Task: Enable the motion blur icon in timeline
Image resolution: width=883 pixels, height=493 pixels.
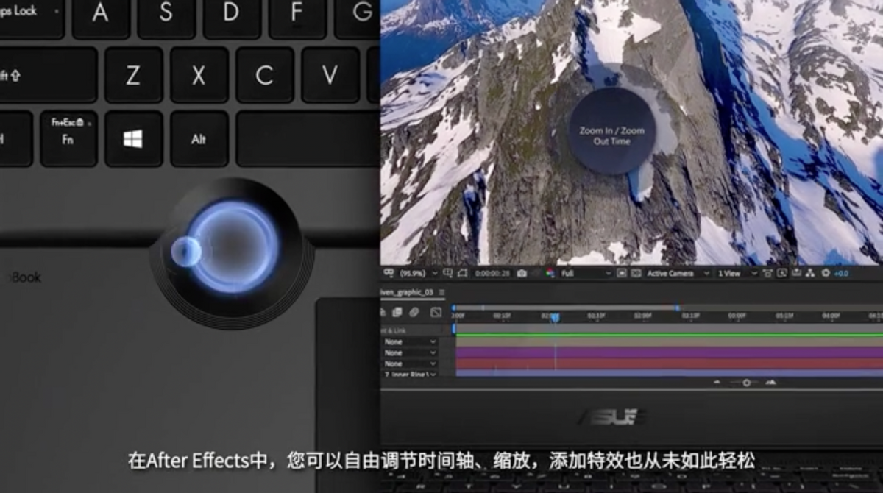Action: coord(414,312)
